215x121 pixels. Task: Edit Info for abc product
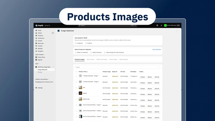click(157, 89)
